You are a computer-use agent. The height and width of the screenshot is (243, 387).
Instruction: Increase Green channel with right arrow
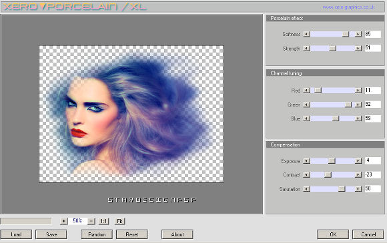pyautogui.click(x=358, y=105)
